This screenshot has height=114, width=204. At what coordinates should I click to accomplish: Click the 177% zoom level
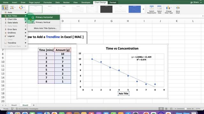pos(198,109)
